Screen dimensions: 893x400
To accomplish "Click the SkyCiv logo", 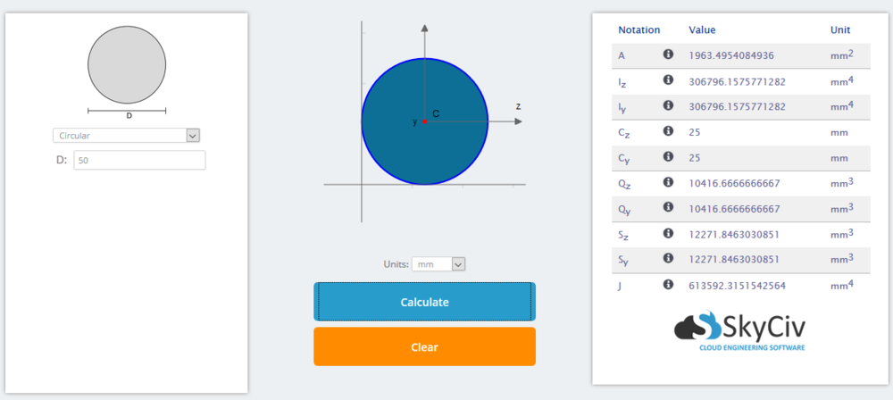I will [x=740, y=332].
